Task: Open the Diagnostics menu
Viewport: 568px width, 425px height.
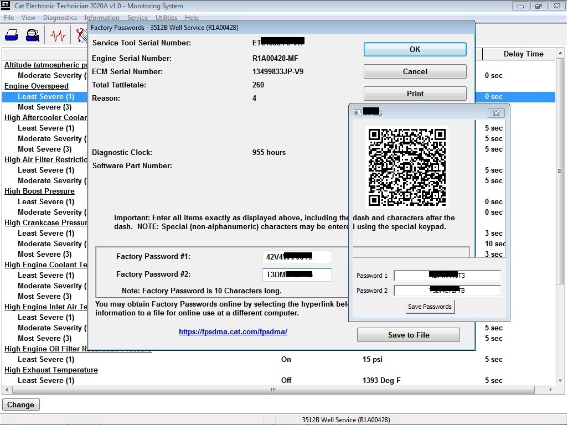Action: click(60, 17)
